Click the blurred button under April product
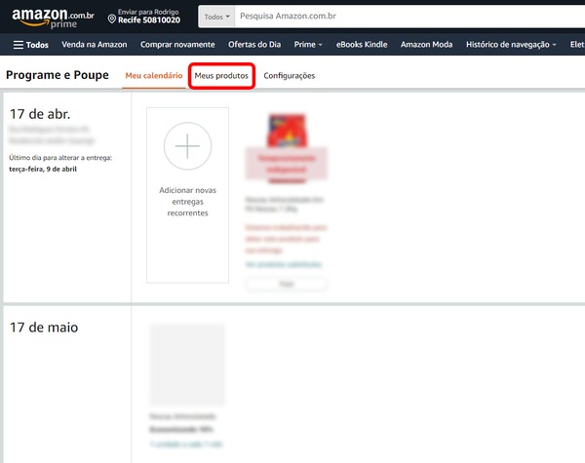Image resolution: width=585 pixels, height=463 pixels. (286, 284)
